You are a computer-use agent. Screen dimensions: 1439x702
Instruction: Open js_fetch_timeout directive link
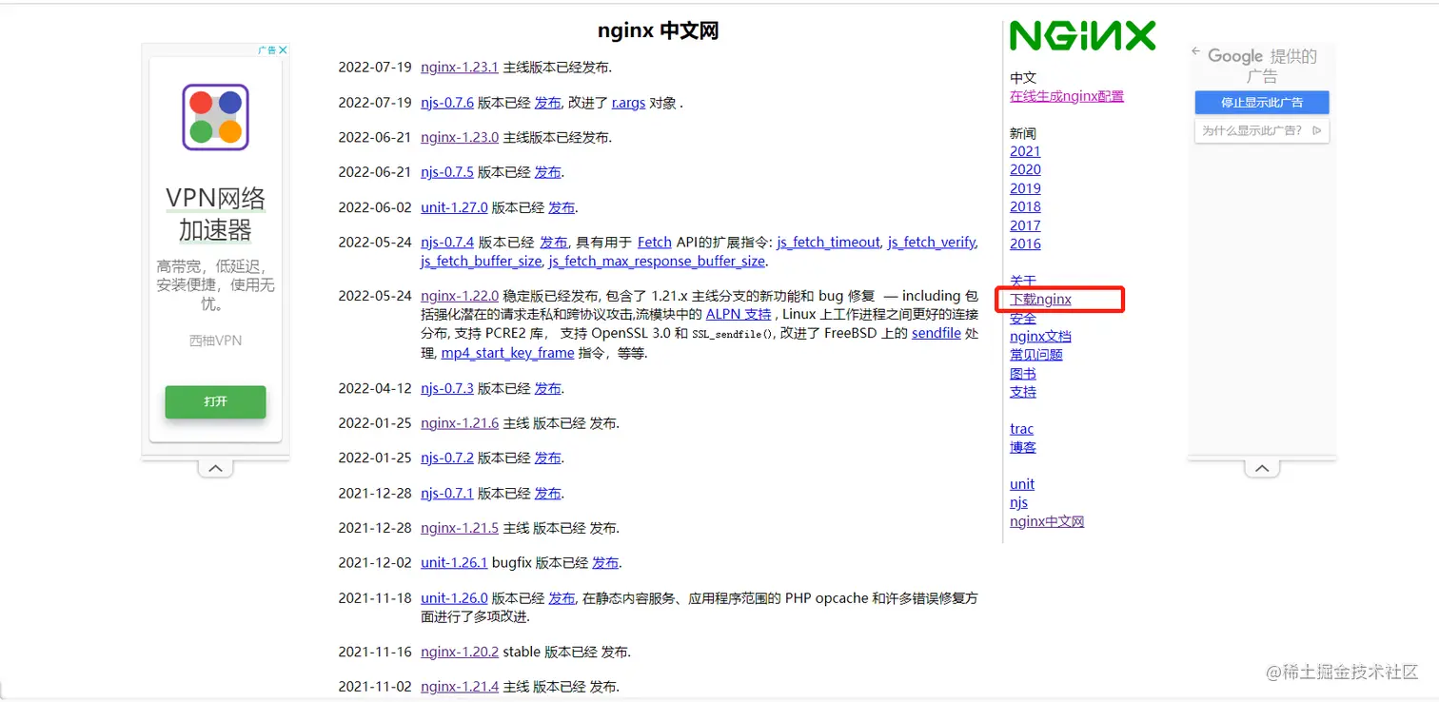(x=828, y=243)
